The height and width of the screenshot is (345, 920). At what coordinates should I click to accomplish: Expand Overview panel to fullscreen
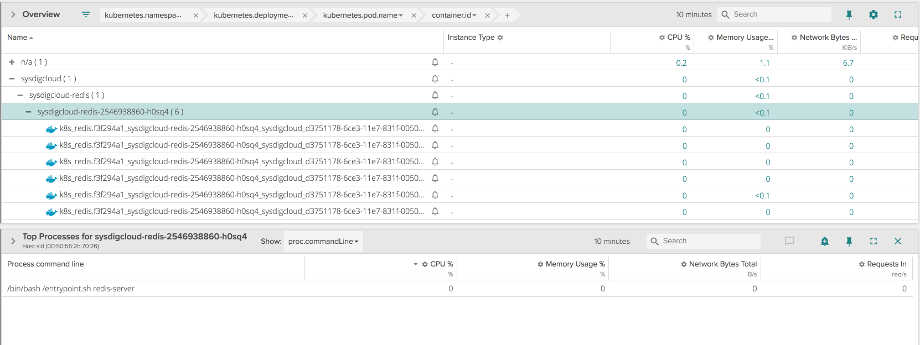click(x=898, y=14)
